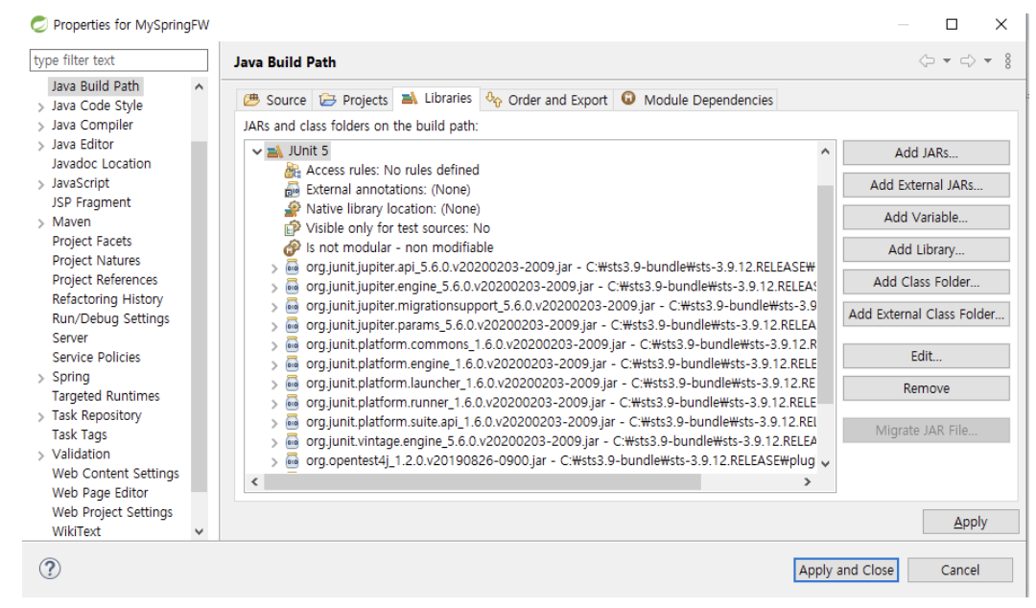The image size is (1036, 608).
Task: Open the Order and Export tab
Action: 547,100
